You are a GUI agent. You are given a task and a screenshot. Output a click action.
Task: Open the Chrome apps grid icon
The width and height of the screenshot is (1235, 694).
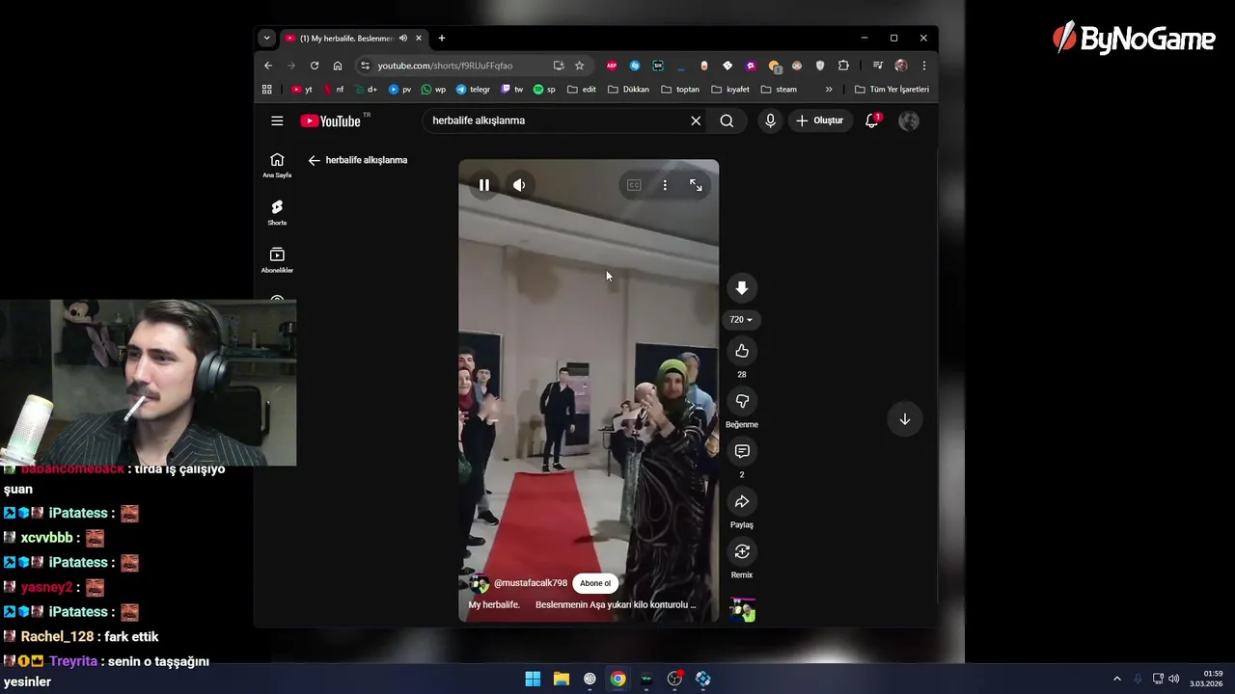point(267,90)
